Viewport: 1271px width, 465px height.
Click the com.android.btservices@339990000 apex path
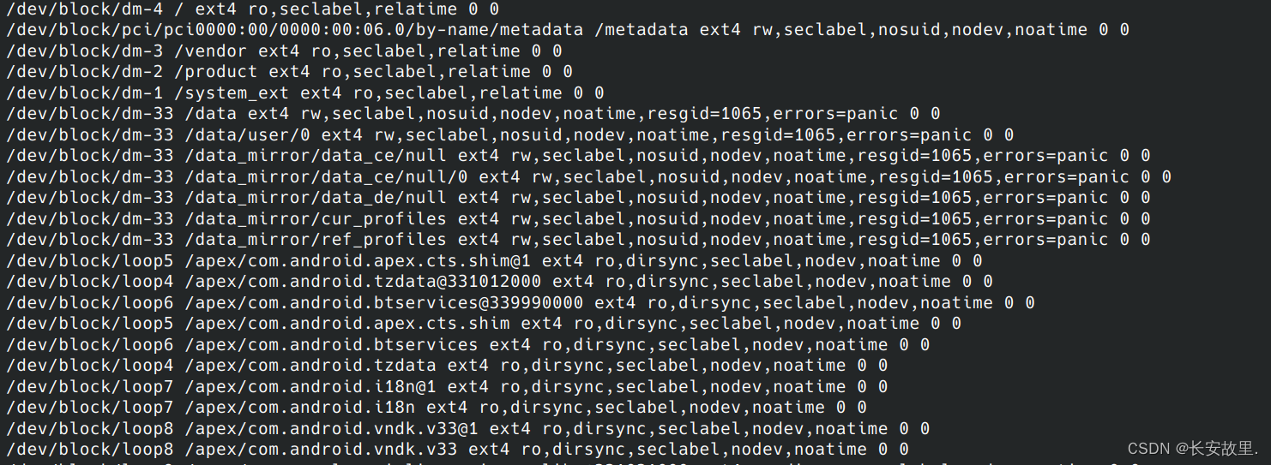(x=383, y=303)
